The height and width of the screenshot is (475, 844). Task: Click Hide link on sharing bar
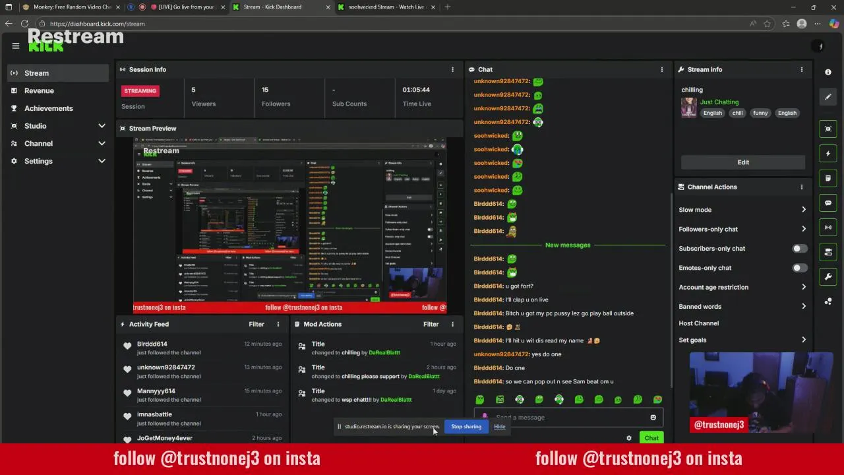click(x=500, y=427)
